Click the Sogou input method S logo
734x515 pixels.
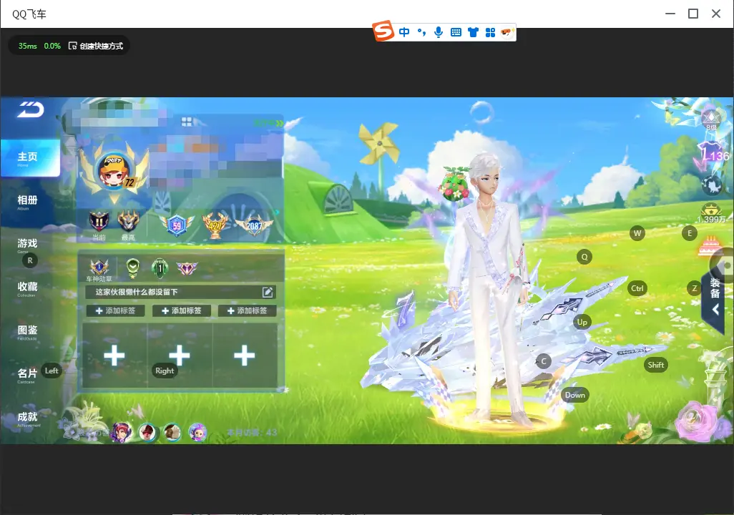[383, 31]
